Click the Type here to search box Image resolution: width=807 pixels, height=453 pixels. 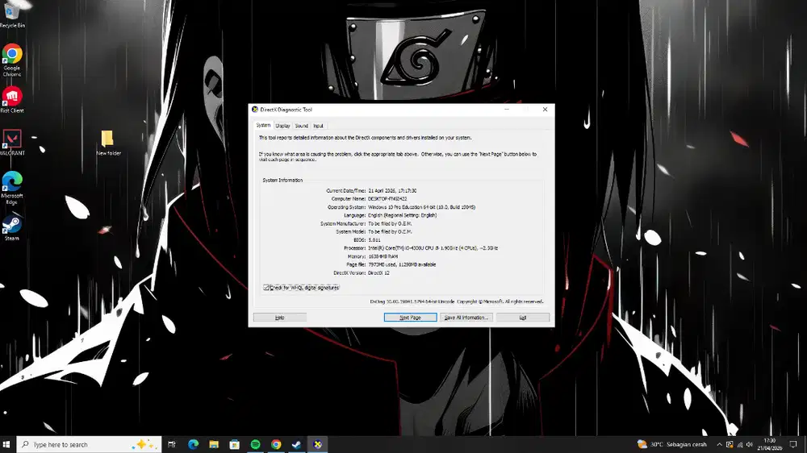[x=89, y=444]
